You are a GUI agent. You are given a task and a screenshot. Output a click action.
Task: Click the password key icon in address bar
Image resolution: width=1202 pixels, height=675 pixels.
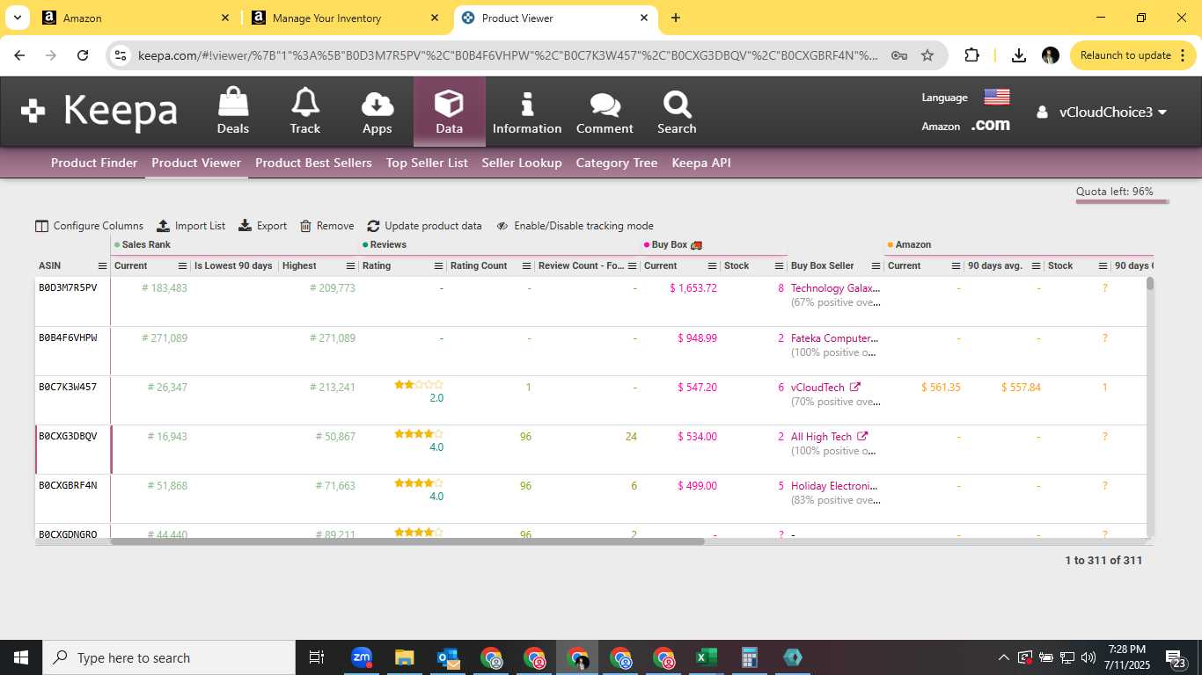(899, 55)
